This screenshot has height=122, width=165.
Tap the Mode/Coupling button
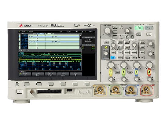[x=120, y=47]
